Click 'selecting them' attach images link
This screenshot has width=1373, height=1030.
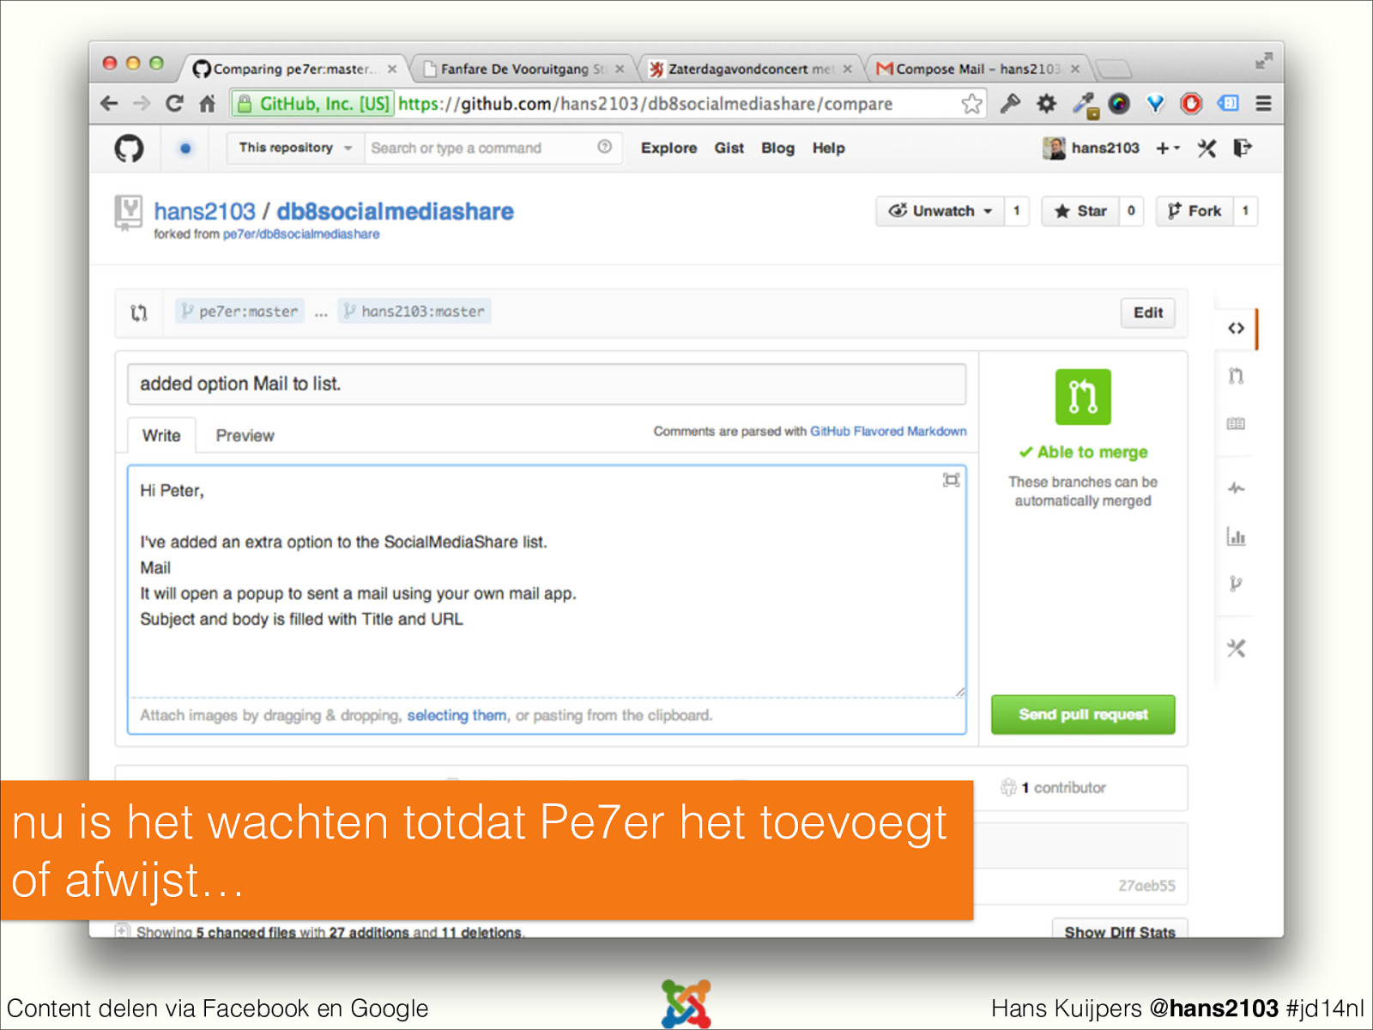point(457,715)
